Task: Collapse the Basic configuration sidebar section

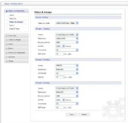Action: [16, 11]
